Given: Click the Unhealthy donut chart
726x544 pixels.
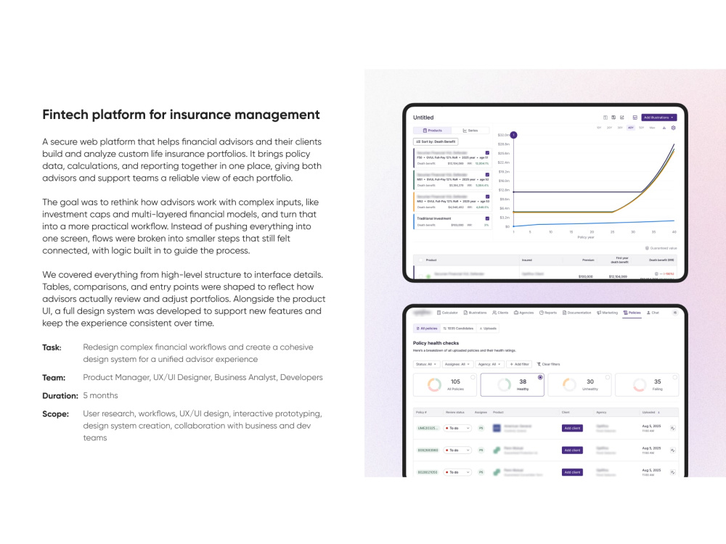Looking at the screenshot, I should [569, 385].
